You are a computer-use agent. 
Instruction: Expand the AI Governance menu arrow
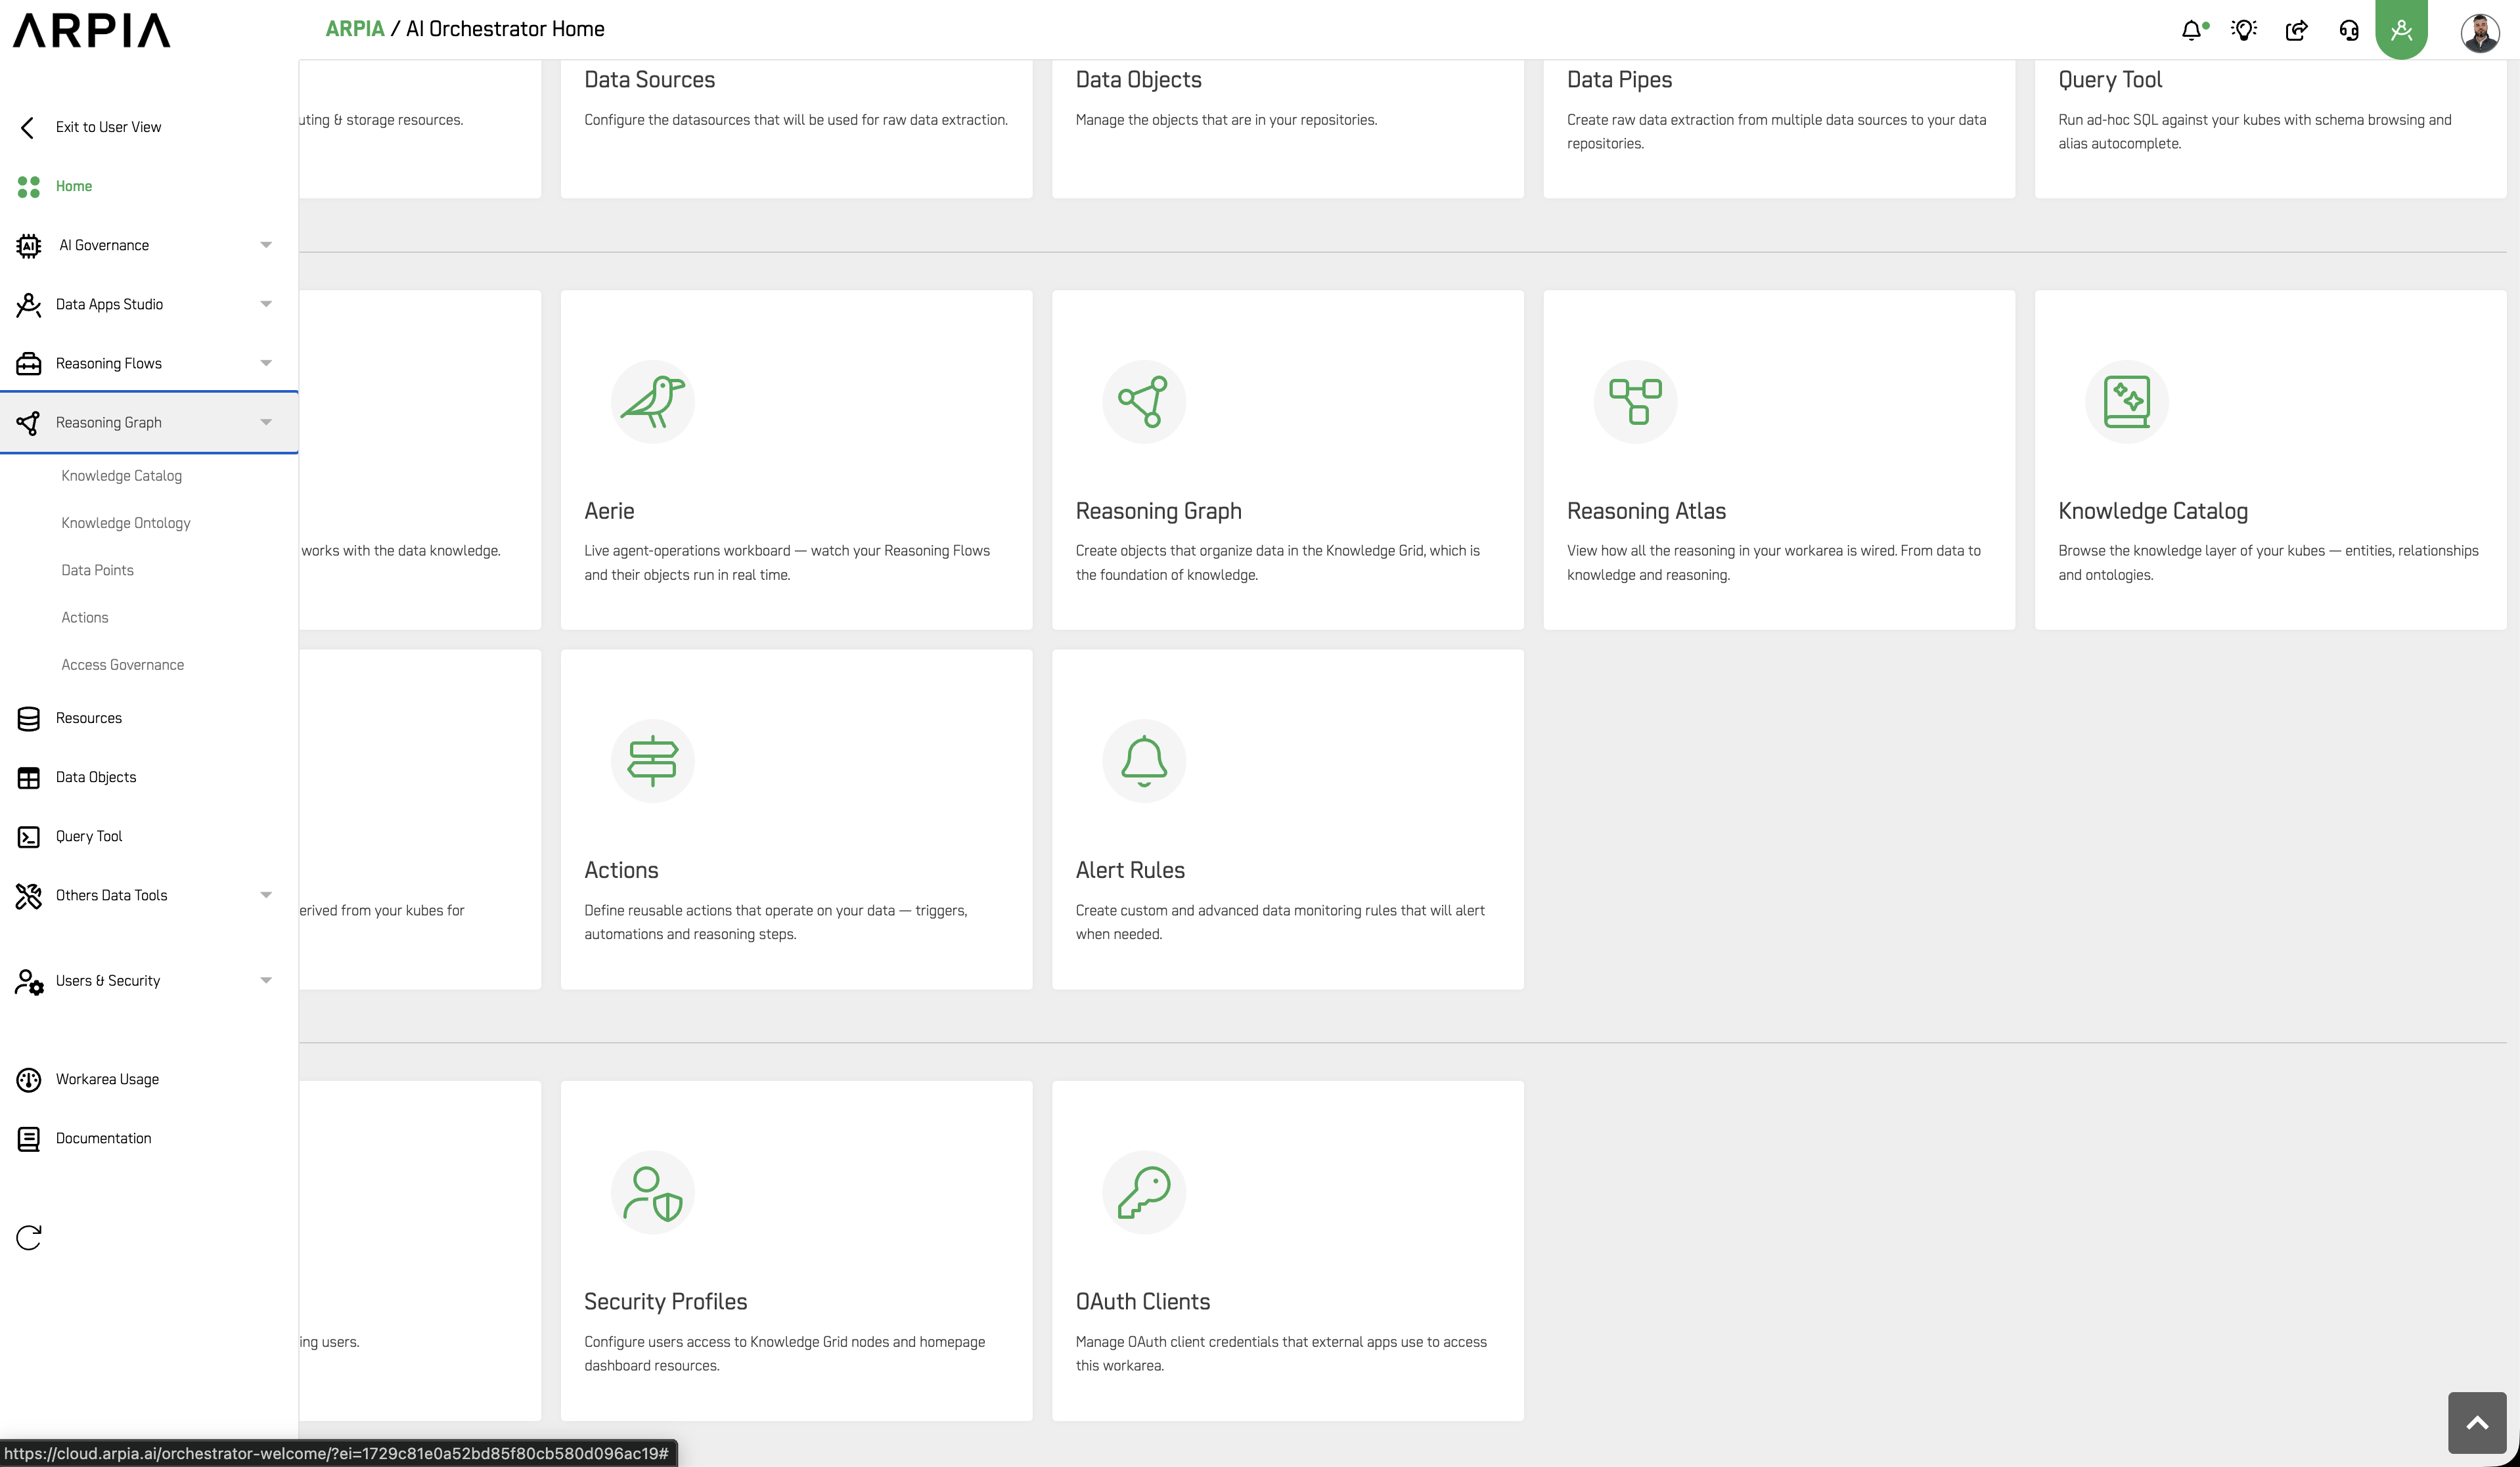pos(266,245)
